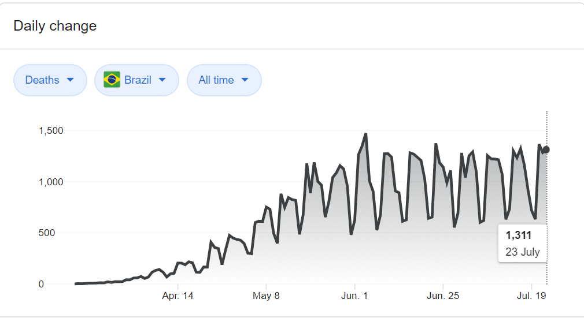Click the Jun. 25 axis label

[443, 296]
